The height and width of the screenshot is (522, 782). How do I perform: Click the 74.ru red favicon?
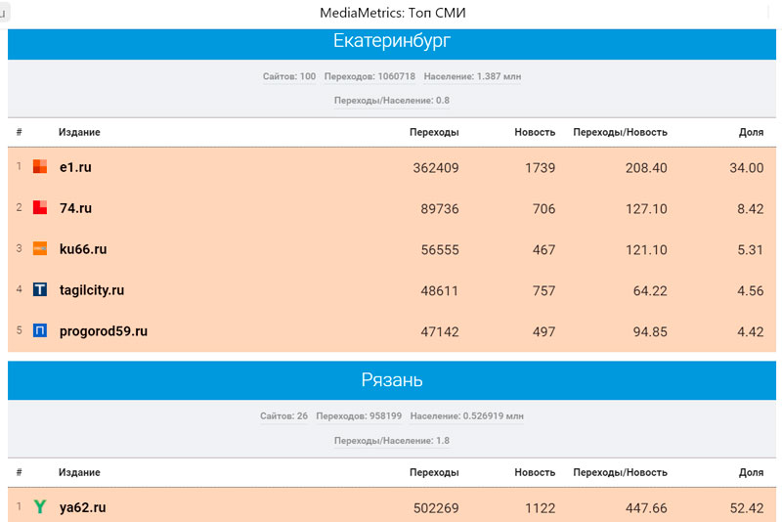[x=40, y=208]
